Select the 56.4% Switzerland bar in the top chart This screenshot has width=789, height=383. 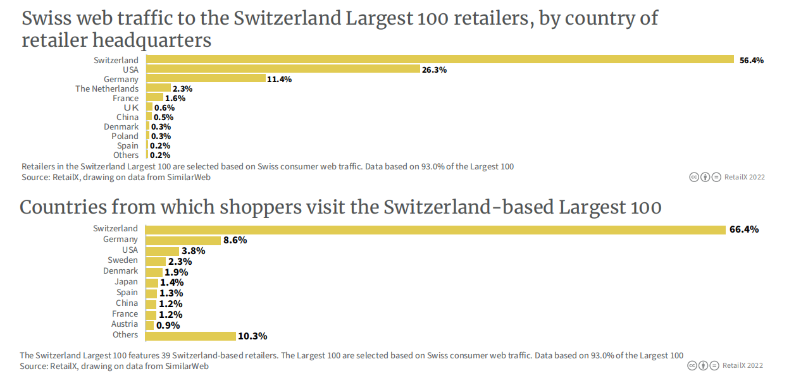tap(440, 60)
